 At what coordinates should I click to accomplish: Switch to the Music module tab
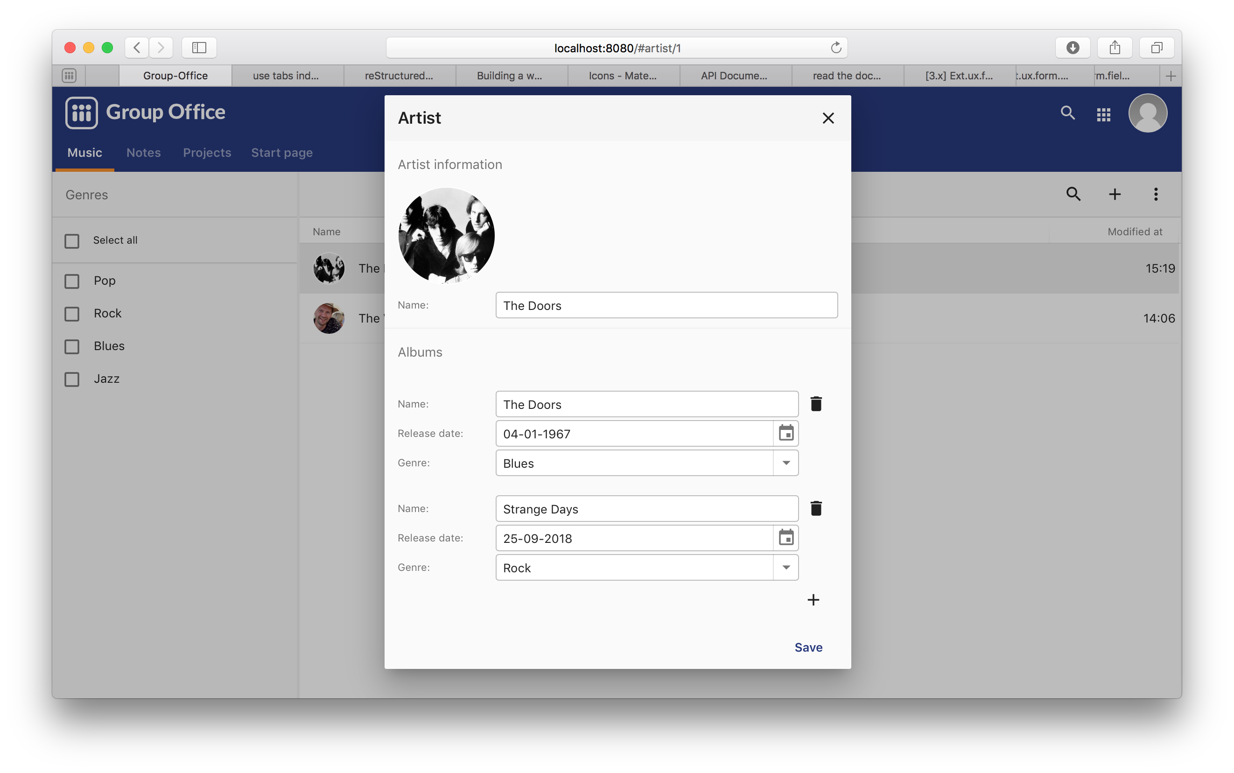point(85,152)
